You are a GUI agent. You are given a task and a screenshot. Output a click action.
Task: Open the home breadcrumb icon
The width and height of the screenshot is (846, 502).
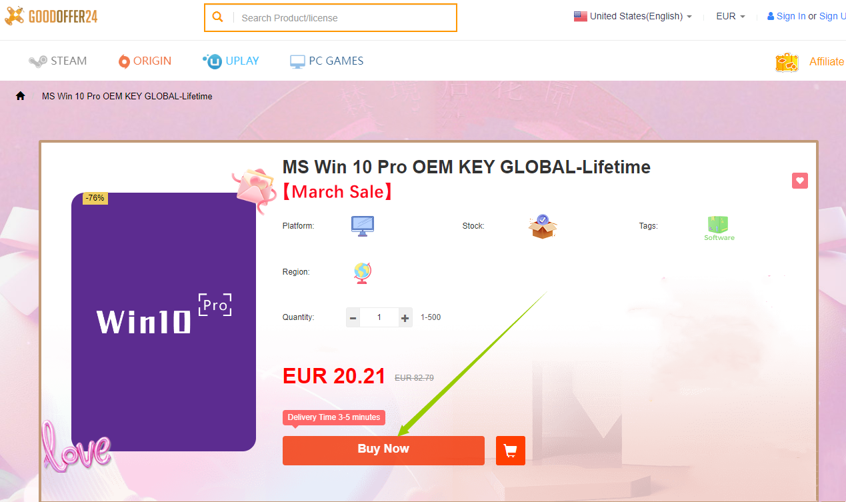point(21,96)
